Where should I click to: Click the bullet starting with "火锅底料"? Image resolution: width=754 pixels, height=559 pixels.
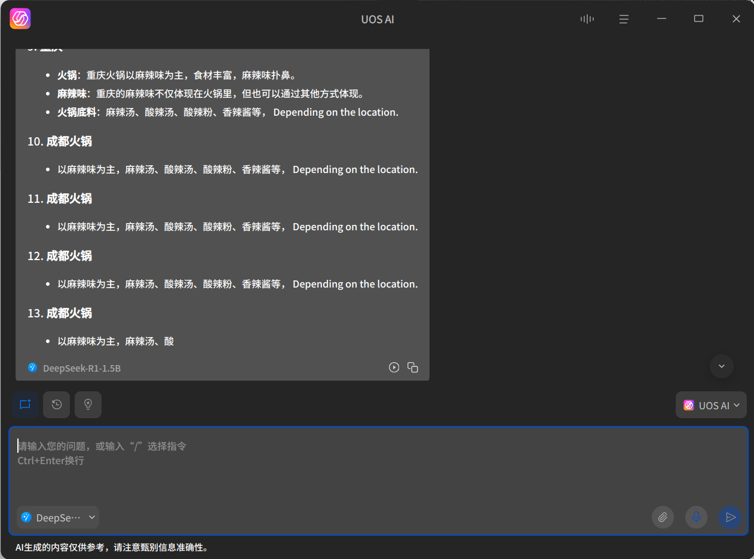[228, 112]
